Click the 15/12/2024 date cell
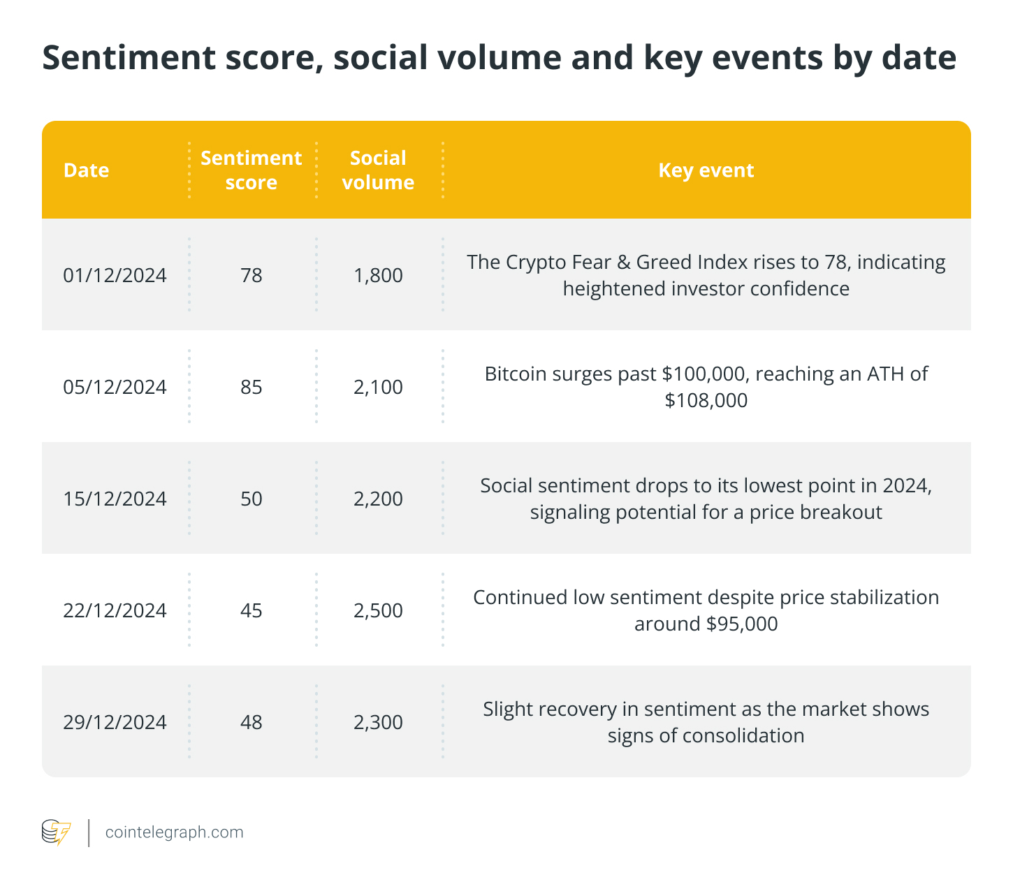The image size is (1013, 889). coord(115,499)
